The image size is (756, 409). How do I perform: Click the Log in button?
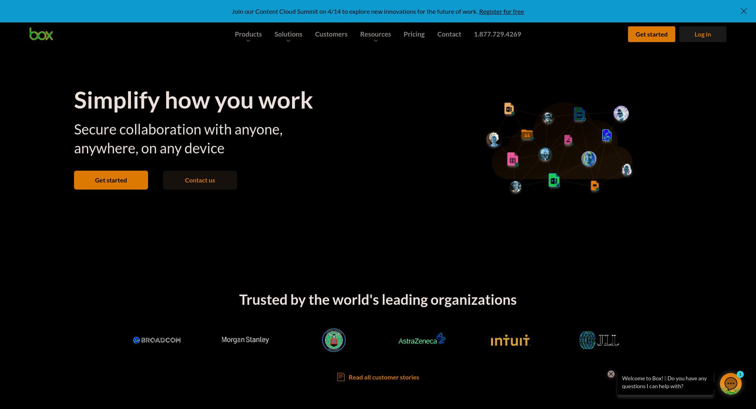[702, 34]
